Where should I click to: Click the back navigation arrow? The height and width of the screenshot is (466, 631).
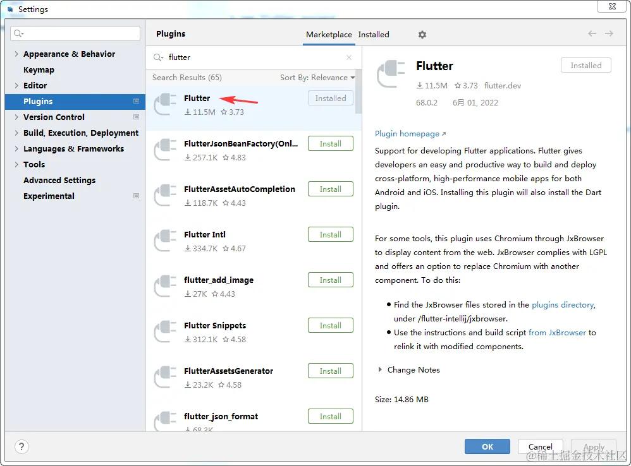(592, 33)
